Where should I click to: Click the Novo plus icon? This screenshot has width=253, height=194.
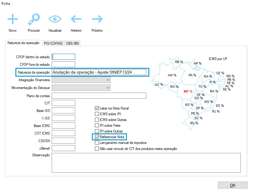click(x=13, y=19)
